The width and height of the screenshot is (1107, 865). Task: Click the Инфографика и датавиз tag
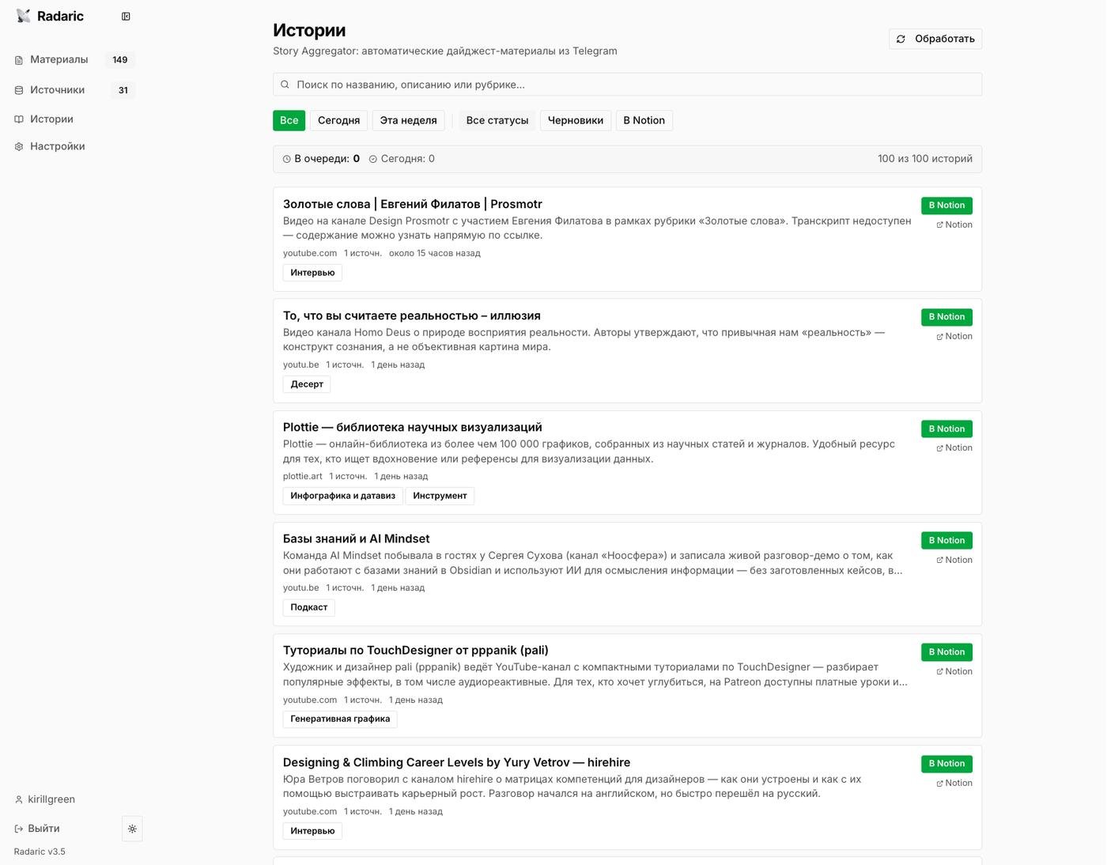(x=342, y=496)
